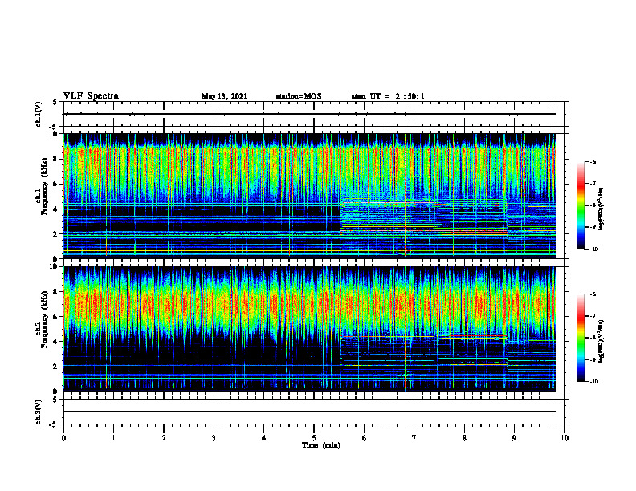Click the "4" kHz tick on ch.2 spectrogram
This screenshot has width=636, height=491.
pyautogui.click(x=56, y=342)
